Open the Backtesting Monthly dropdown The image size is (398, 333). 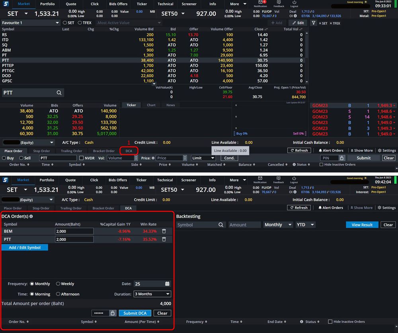click(278, 225)
